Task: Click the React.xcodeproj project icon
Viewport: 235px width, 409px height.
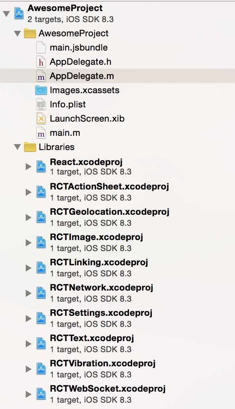Action: click(41, 167)
